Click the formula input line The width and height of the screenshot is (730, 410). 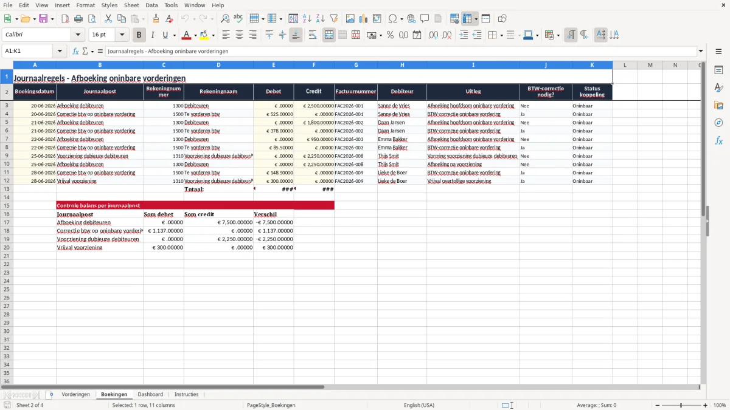(400, 51)
